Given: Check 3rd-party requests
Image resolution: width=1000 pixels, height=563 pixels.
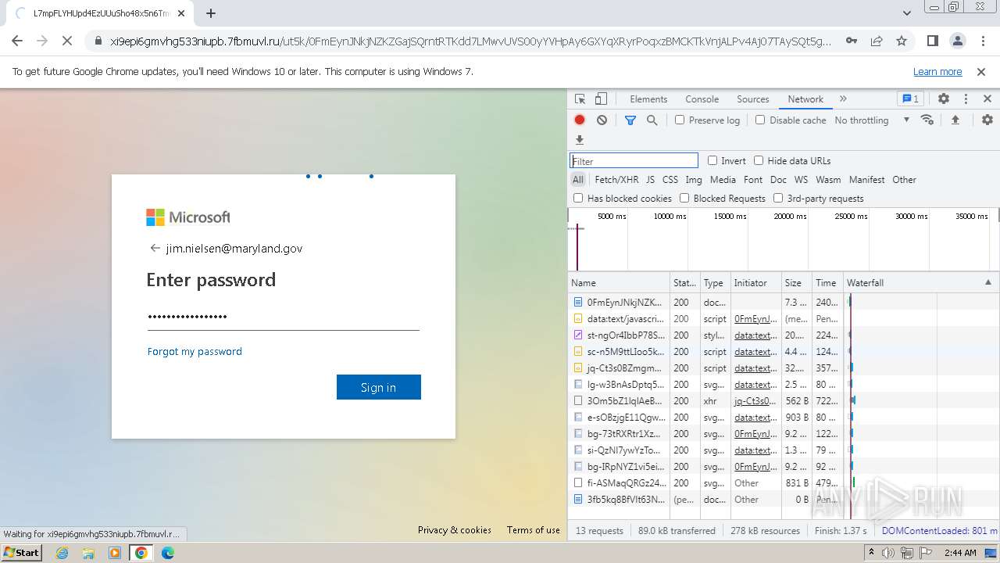Looking at the screenshot, I should click(x=778, y=199).
